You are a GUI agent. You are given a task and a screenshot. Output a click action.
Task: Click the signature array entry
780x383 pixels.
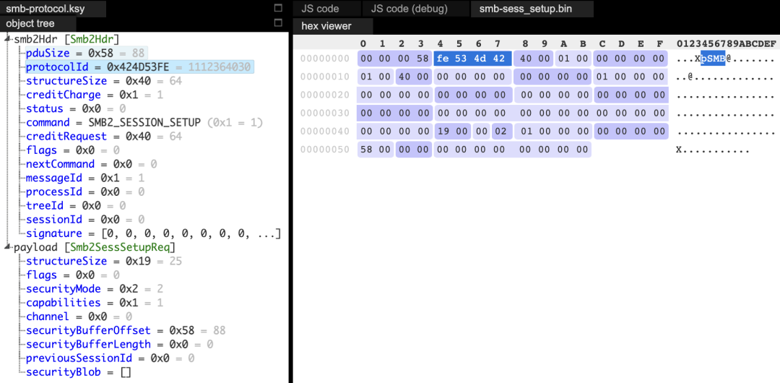[154, 233]
